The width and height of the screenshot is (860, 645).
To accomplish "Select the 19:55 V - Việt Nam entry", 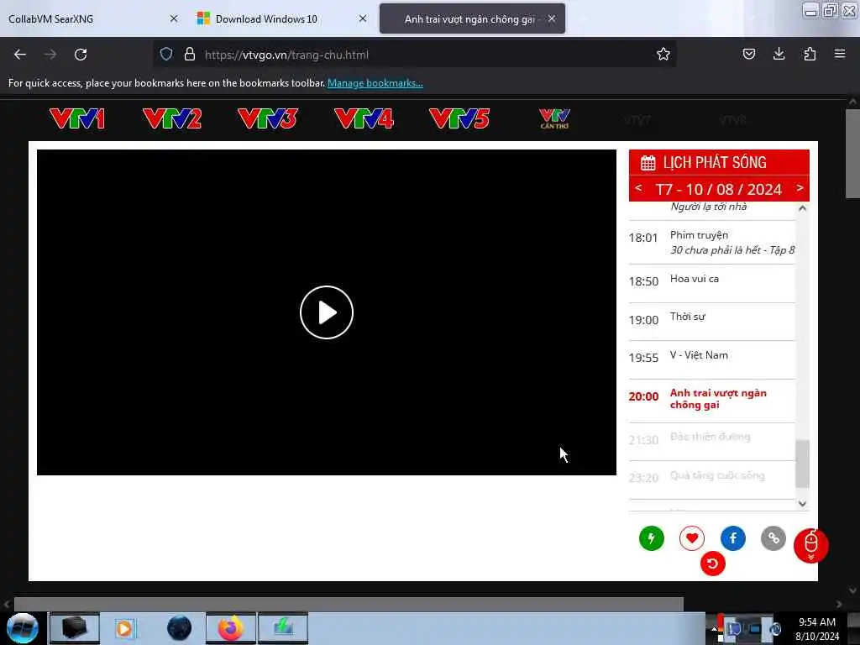I will [x=711, y=359].
